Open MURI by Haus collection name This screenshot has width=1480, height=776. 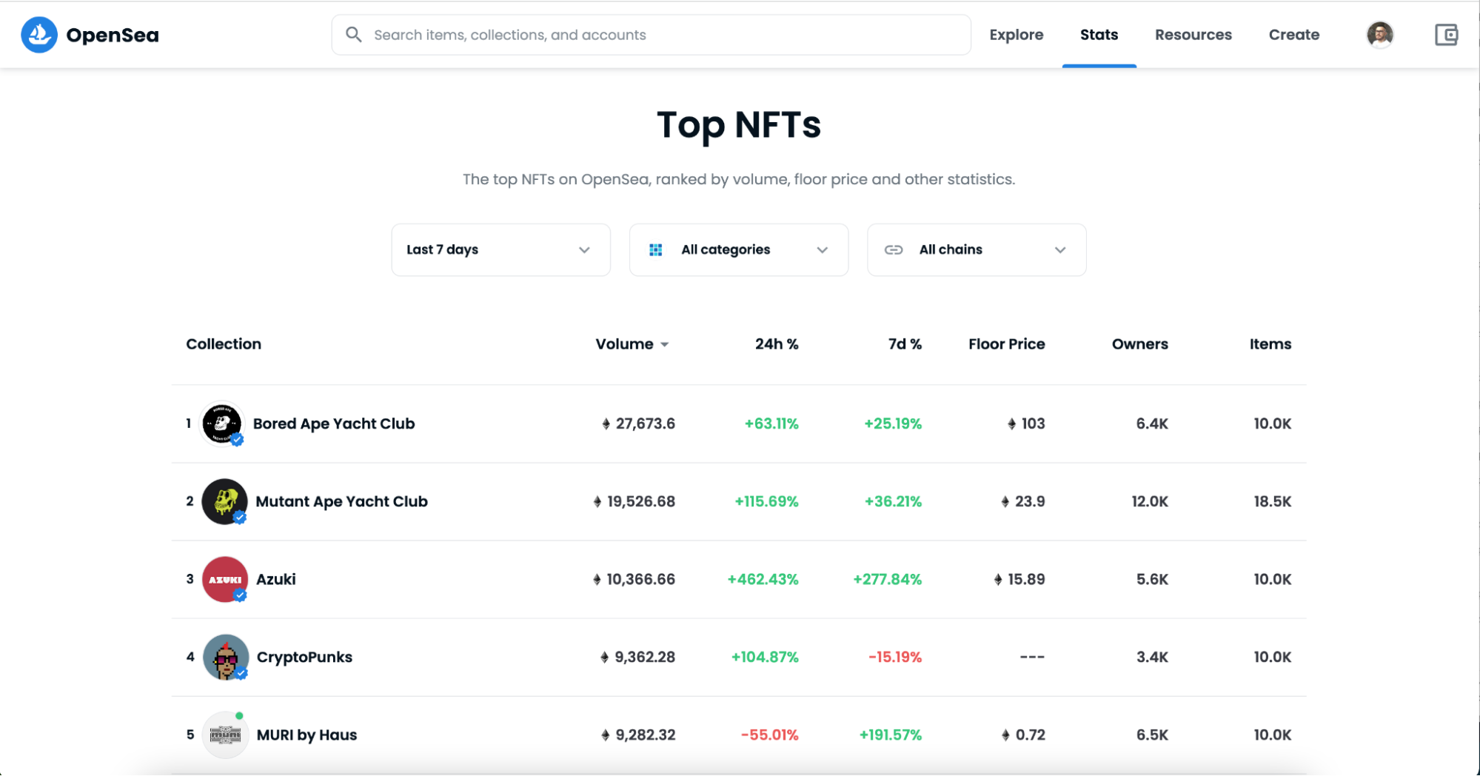point(307,735)
